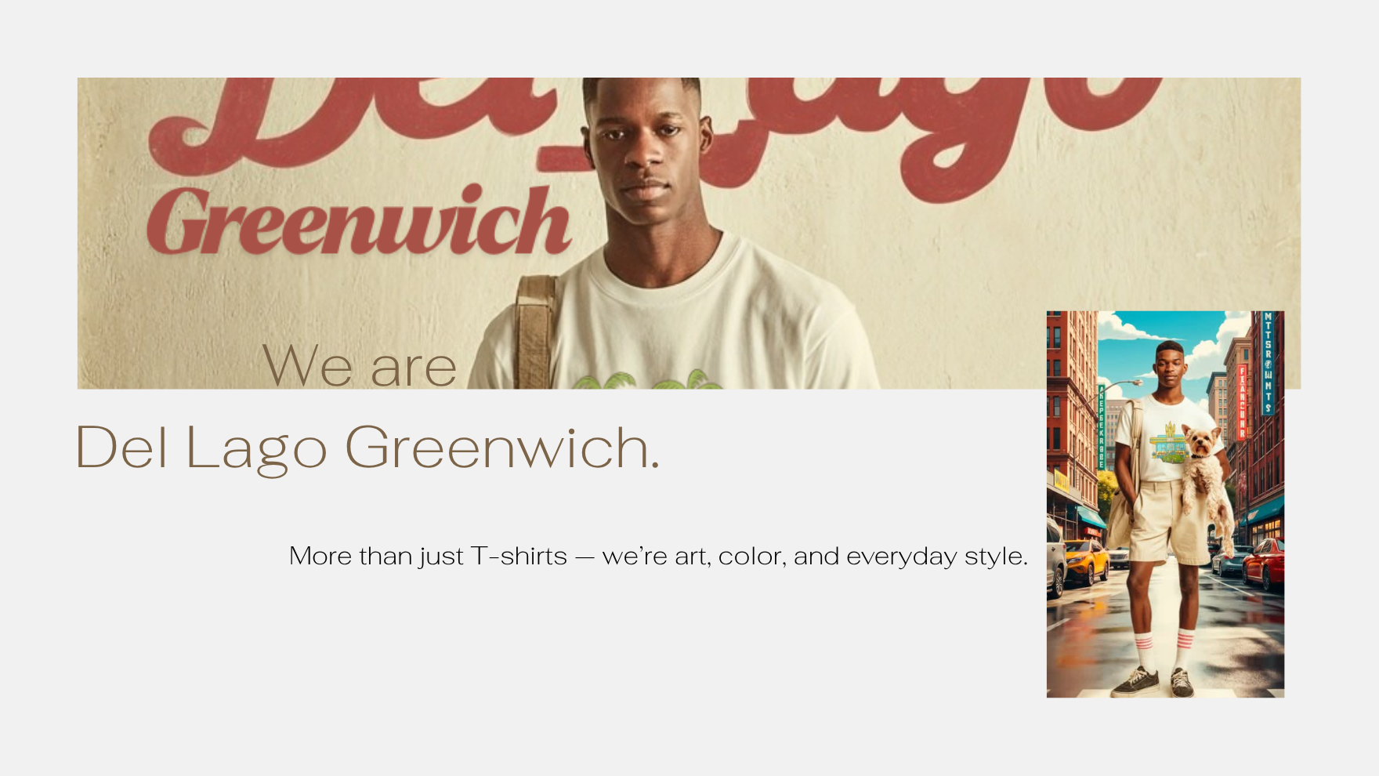1379x776 pixels.
Task: Click the canvas bag strap on the shoulder
Action: tap(536, 332)
